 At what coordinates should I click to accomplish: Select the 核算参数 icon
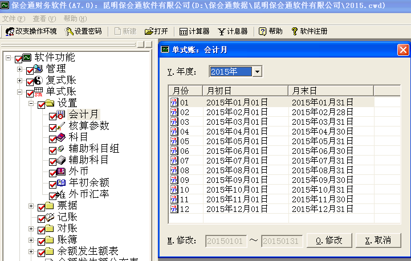[x=61, y=126]
